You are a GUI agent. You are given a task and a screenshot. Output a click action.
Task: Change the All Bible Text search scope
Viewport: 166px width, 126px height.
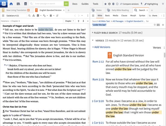click(104, 21)
